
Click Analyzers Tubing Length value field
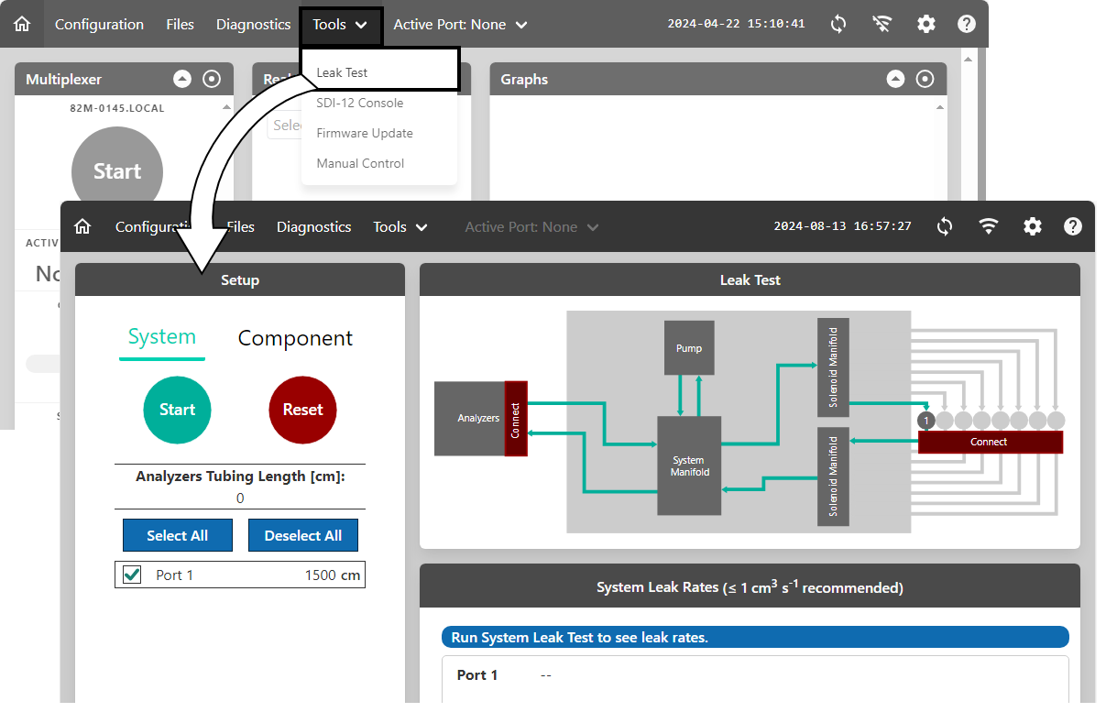pos(240,498)
